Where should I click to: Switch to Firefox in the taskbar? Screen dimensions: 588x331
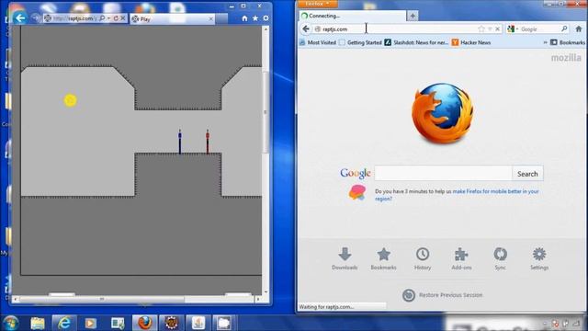tap(144, 323)
